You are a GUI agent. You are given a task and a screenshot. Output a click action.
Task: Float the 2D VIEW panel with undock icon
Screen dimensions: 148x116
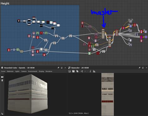(143, 68)
